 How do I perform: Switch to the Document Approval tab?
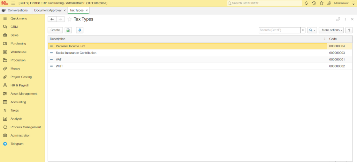point(47,10)
